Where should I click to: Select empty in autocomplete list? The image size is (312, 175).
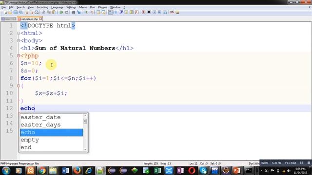coord(52,140)
